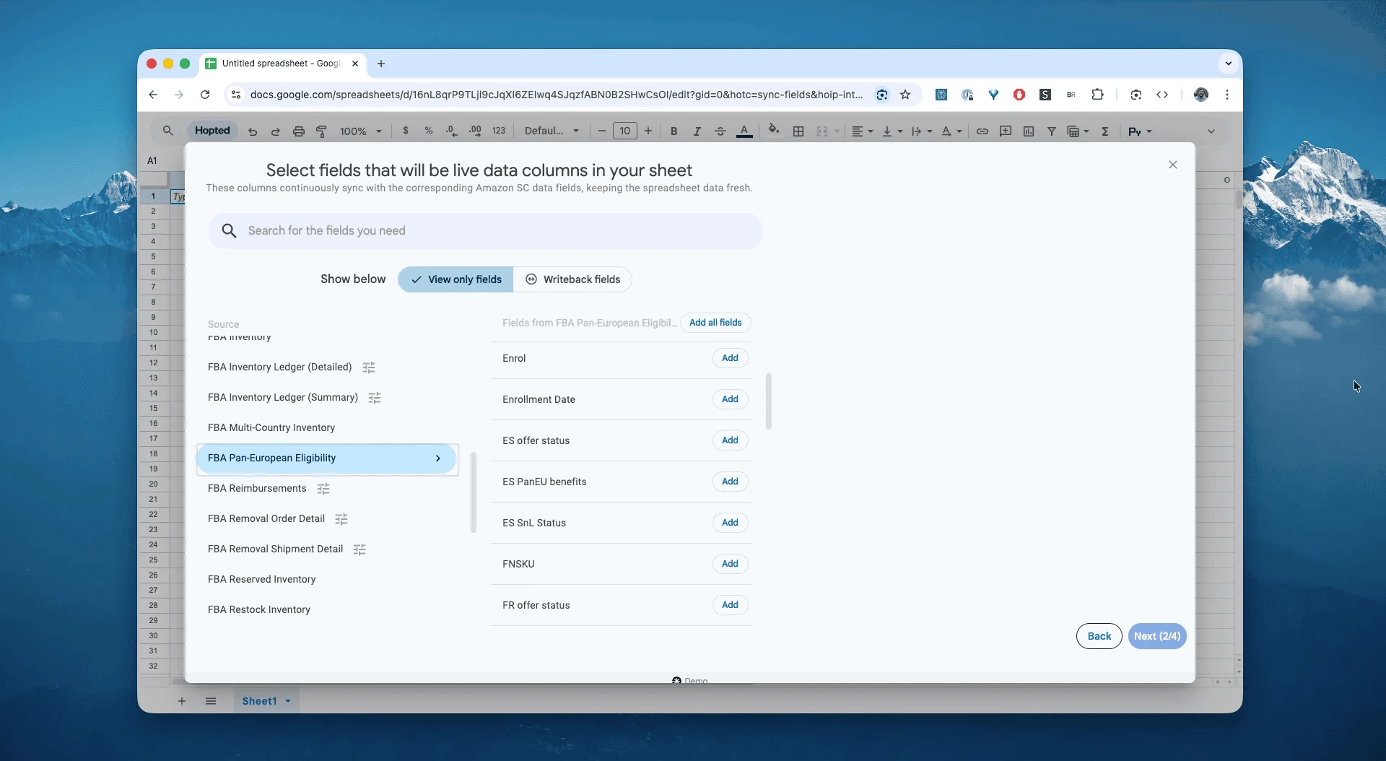Click the Hopted menu button
The height and width of the screenshot is (761, 1386).
pyautogui.click(x=212, y=131)
